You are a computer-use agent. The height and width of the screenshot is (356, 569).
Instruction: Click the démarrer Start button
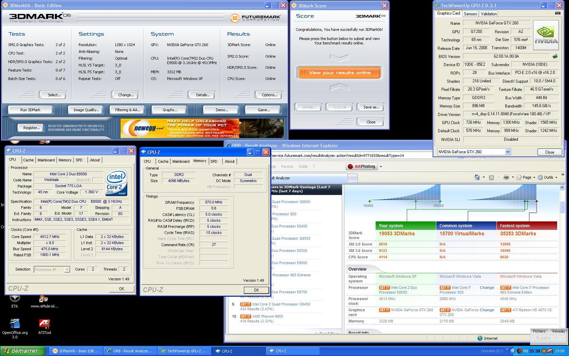(23, 351)
